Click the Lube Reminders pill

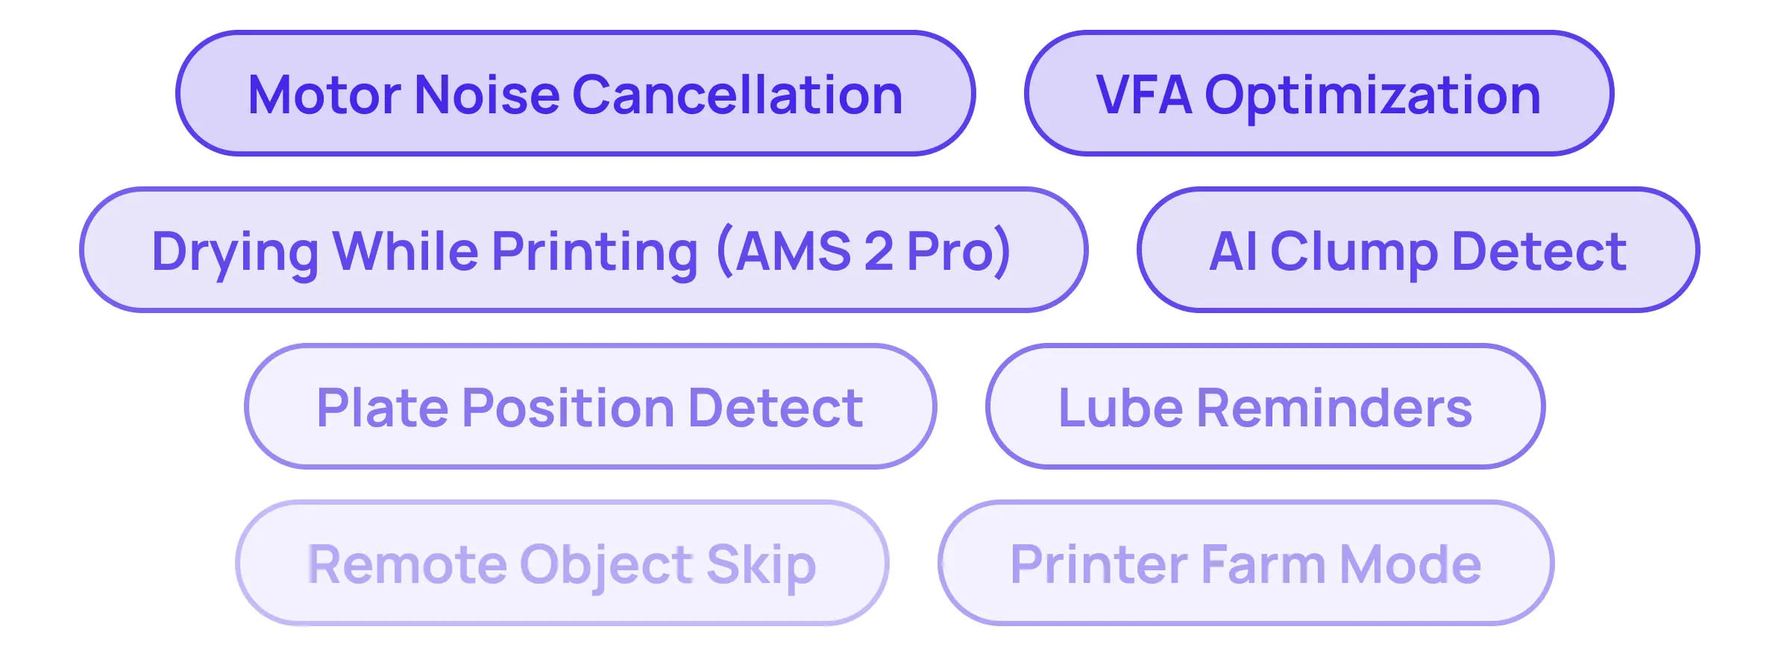click(x=1265, y=407)
